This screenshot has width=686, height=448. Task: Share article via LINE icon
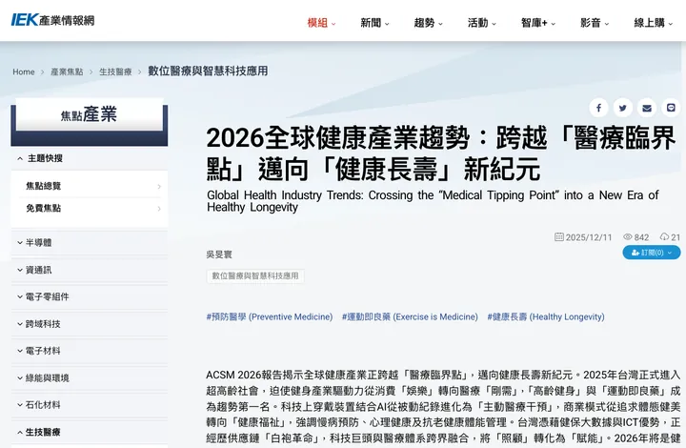click(671, 108)
